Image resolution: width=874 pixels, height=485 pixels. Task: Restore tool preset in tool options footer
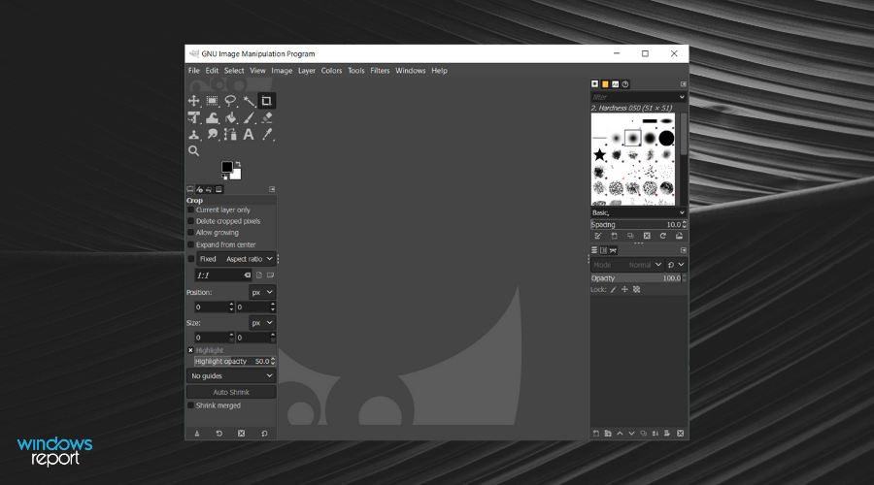coord(219,434)
